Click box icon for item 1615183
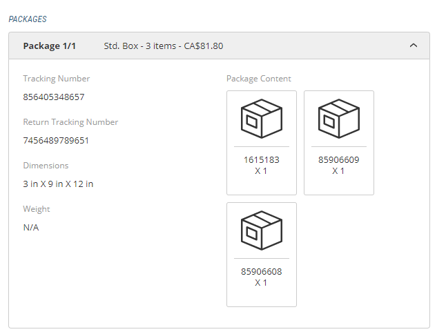This screenshot has width=446, height=334. tap(262, 118)
